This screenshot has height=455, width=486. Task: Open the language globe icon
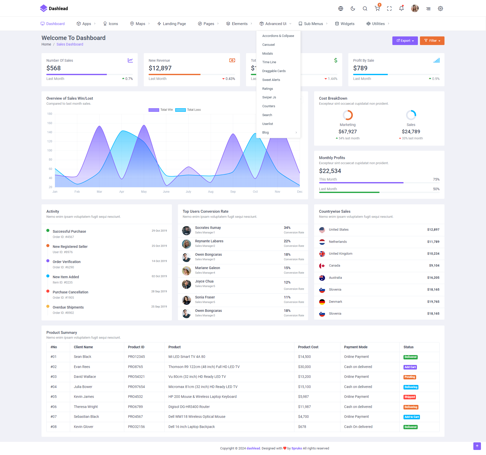[341, 9]
